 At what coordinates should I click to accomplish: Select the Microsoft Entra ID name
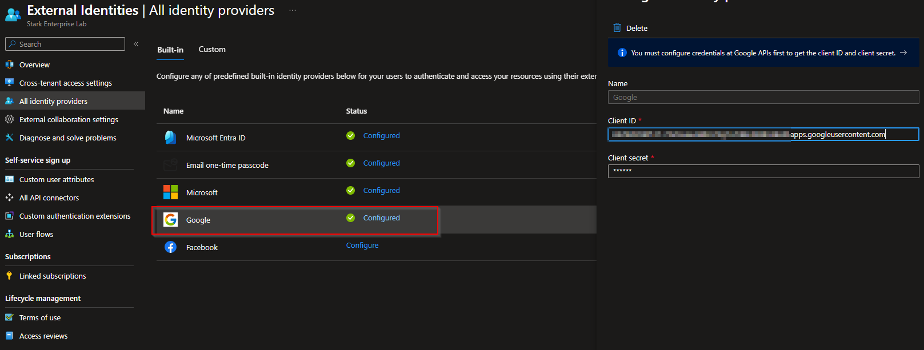215,138
